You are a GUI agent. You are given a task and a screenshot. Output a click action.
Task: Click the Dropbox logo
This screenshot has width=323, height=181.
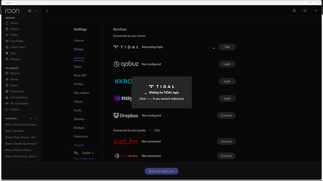(125, 116)
